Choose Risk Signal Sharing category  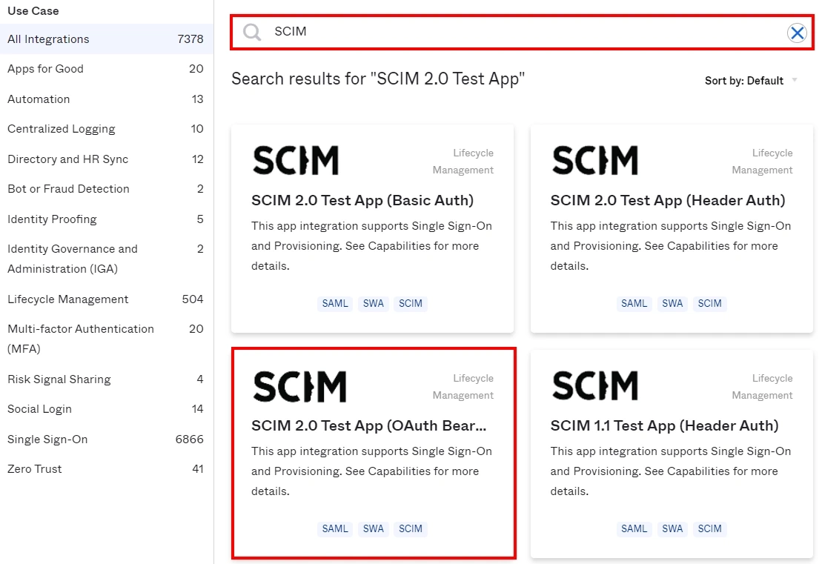107,379
